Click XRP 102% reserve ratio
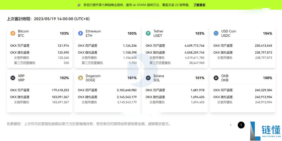Screen dimensions: 282x141 [x=64, y=78]
